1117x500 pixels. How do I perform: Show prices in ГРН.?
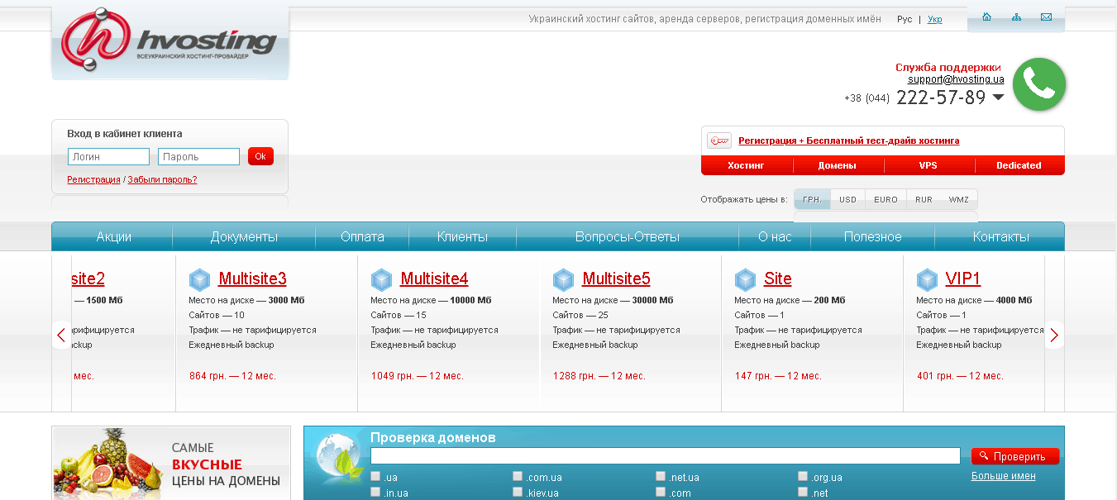pyautogui.click(x=812, y=199)
